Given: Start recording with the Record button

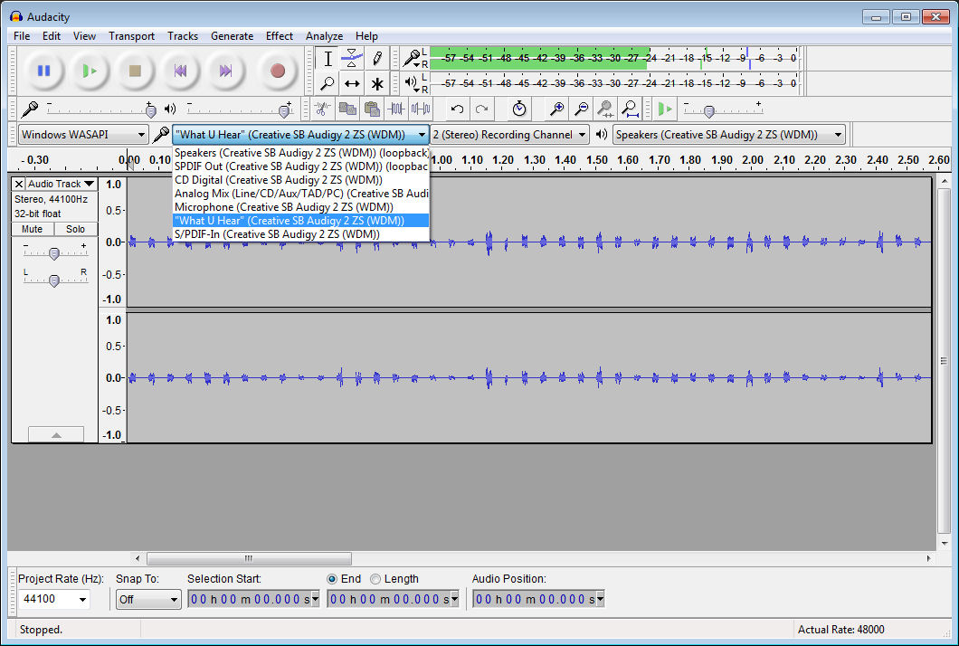Looking at the screenshot, I should tap(278, 71).
